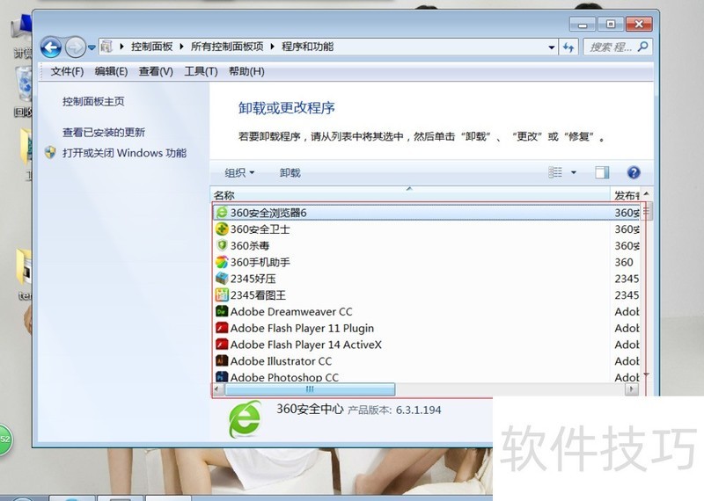The image size is (704, 501).
Task: Toggle the preview pane icon
Action: [x=602, y=172]
